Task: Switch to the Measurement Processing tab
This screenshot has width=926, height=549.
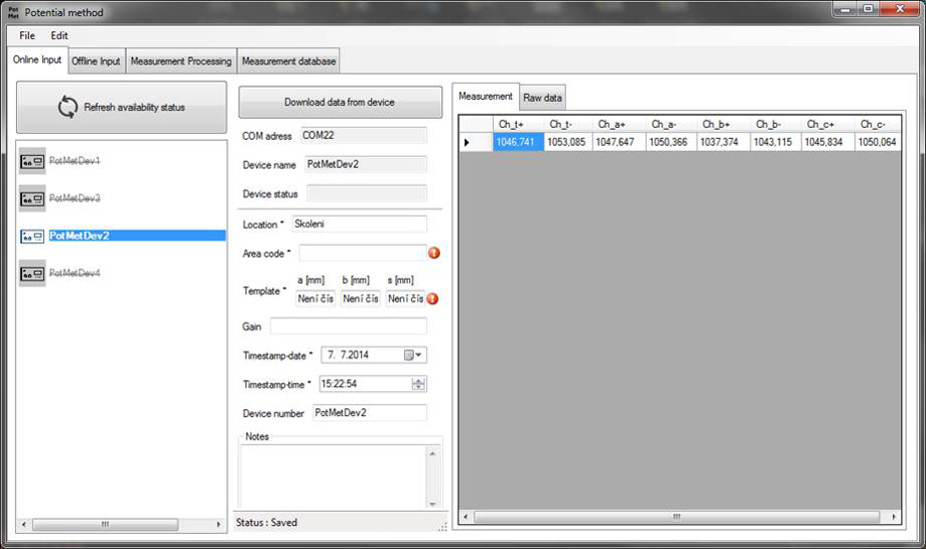Action: click(181, 61)
